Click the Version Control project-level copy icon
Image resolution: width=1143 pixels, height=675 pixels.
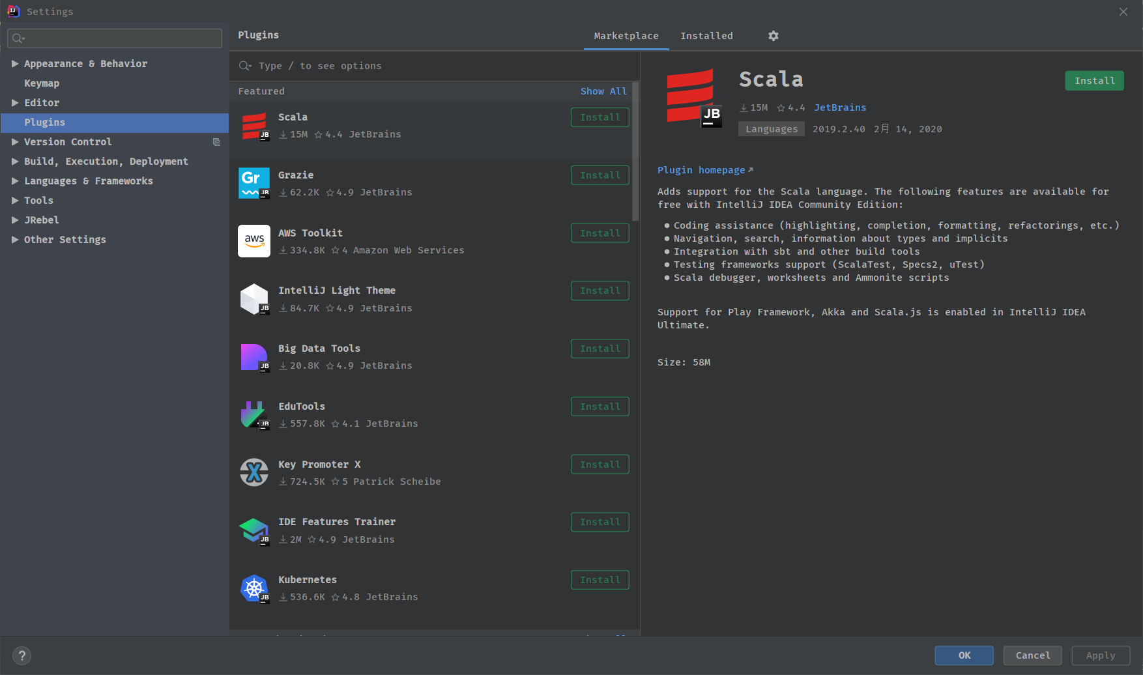pos(216,142)
